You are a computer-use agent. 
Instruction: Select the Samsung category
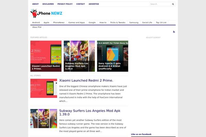[134, 23]
